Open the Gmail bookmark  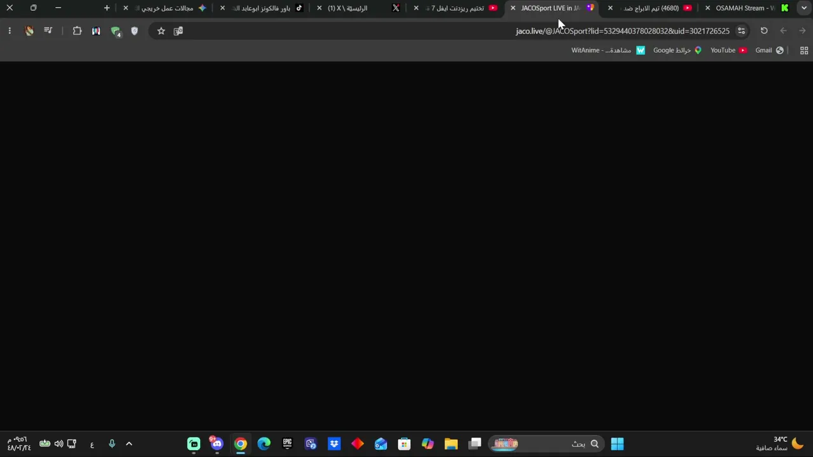pos(769,50)
